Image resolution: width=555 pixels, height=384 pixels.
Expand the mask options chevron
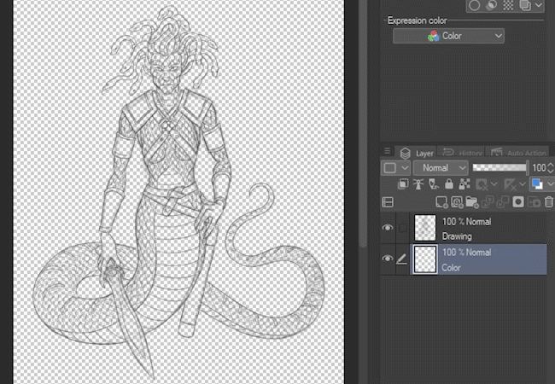(494, 184)
